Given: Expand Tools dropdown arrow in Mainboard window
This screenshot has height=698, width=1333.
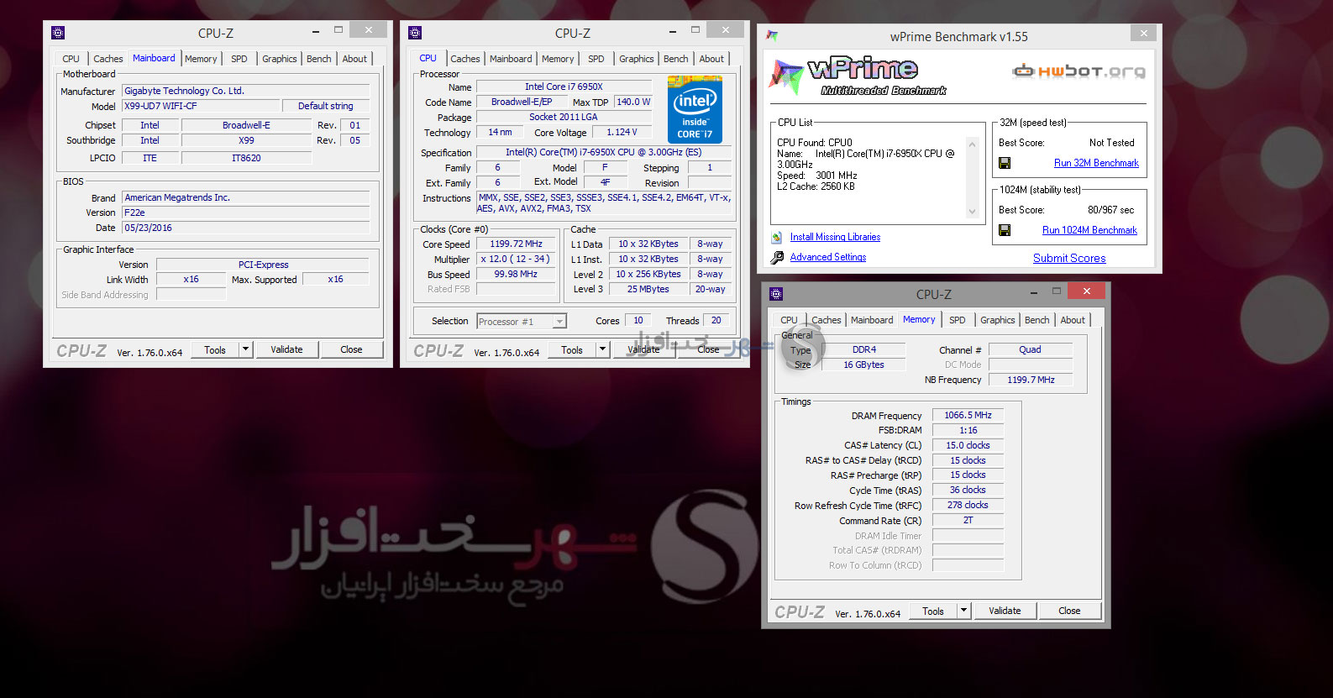Looking at the screenshot, I should tap(245, 349).
